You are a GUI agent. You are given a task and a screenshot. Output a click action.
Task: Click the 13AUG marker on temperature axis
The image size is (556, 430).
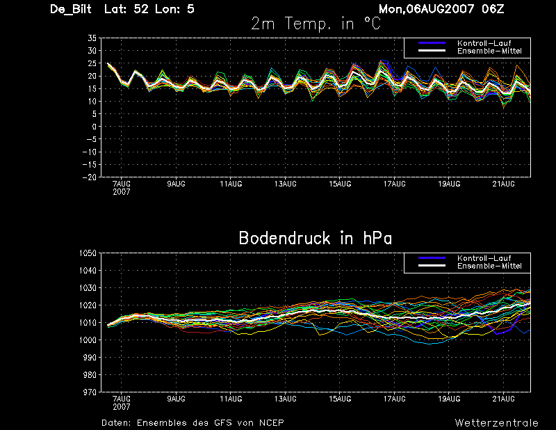(x=285, y=184)
